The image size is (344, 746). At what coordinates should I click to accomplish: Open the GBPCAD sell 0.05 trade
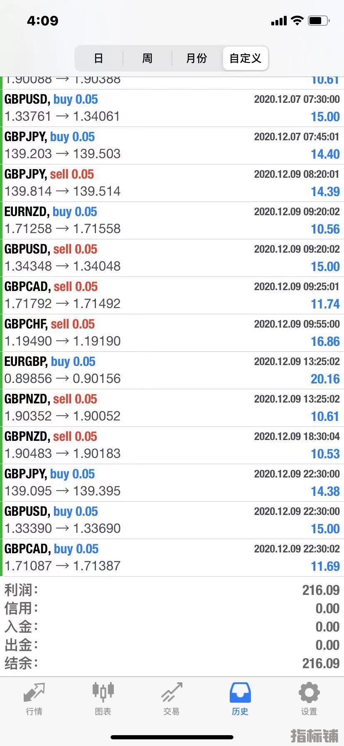coord(172,295)
